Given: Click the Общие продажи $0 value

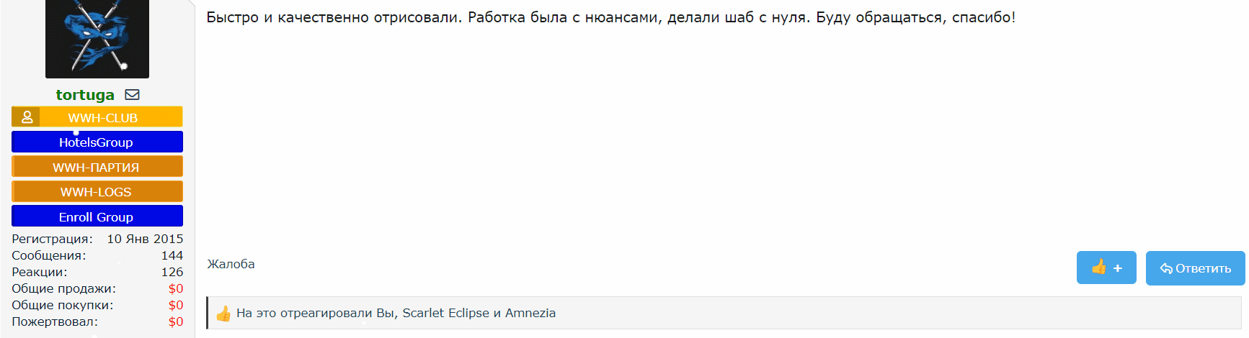Looking at the screenshot, I should coord(175,288).
